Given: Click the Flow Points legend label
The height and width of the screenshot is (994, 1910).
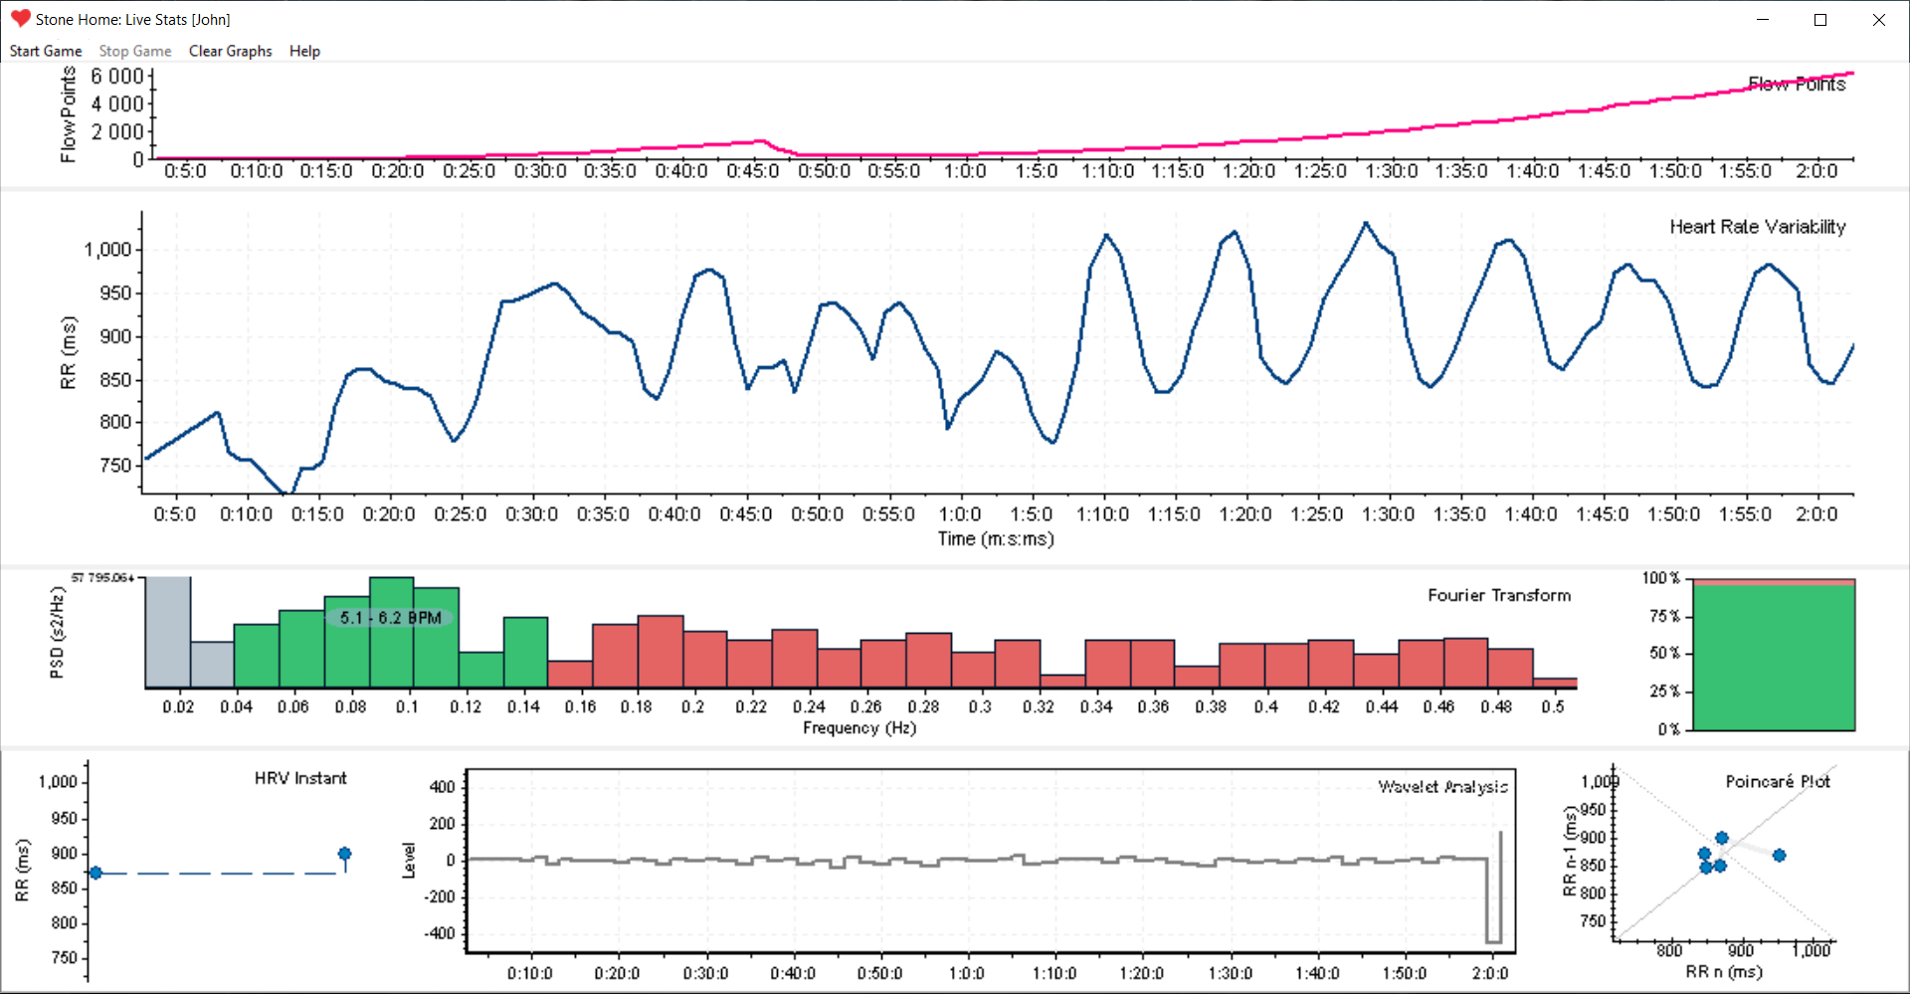Looking at the screenshot, I should pos(1797,84).
